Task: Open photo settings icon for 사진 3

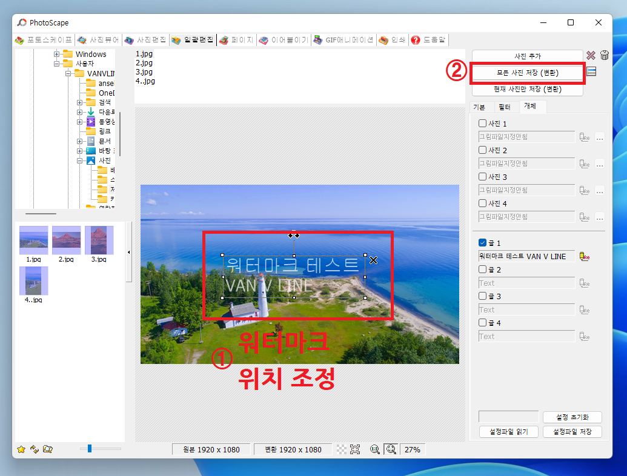Action: 585,190
